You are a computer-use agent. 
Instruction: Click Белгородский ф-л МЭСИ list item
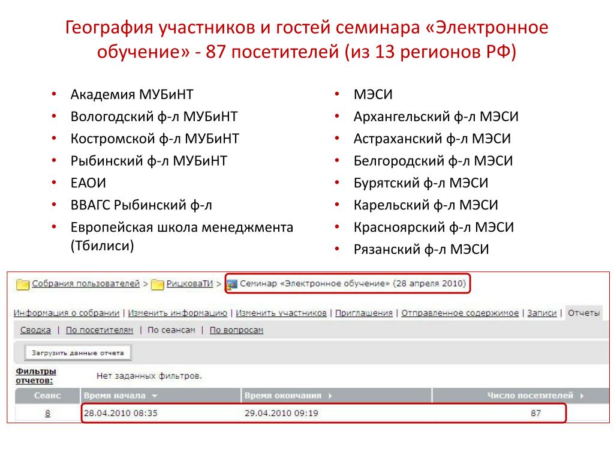tap(433, 161)
